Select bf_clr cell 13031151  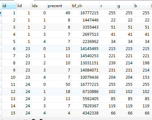click(85, 63)
